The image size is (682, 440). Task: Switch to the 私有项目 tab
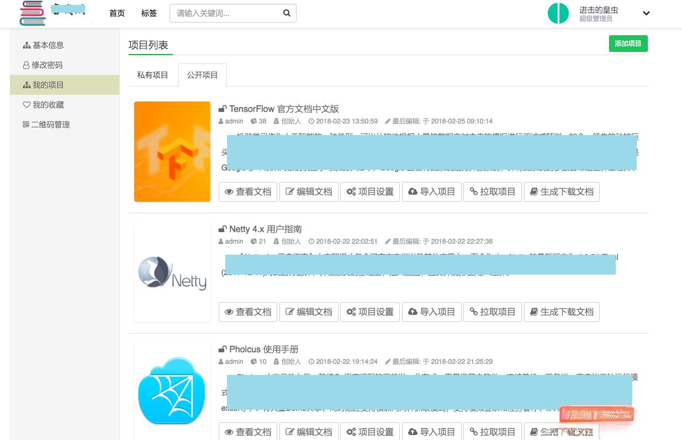pos(152,75)
